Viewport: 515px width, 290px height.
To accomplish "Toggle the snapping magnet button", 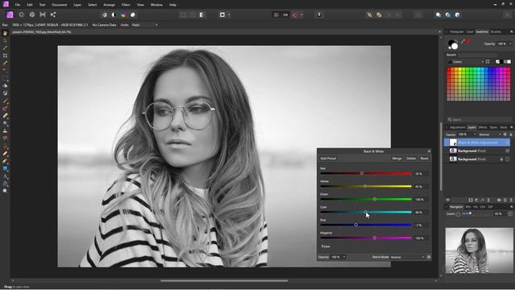I will click(x=296, y=14).
